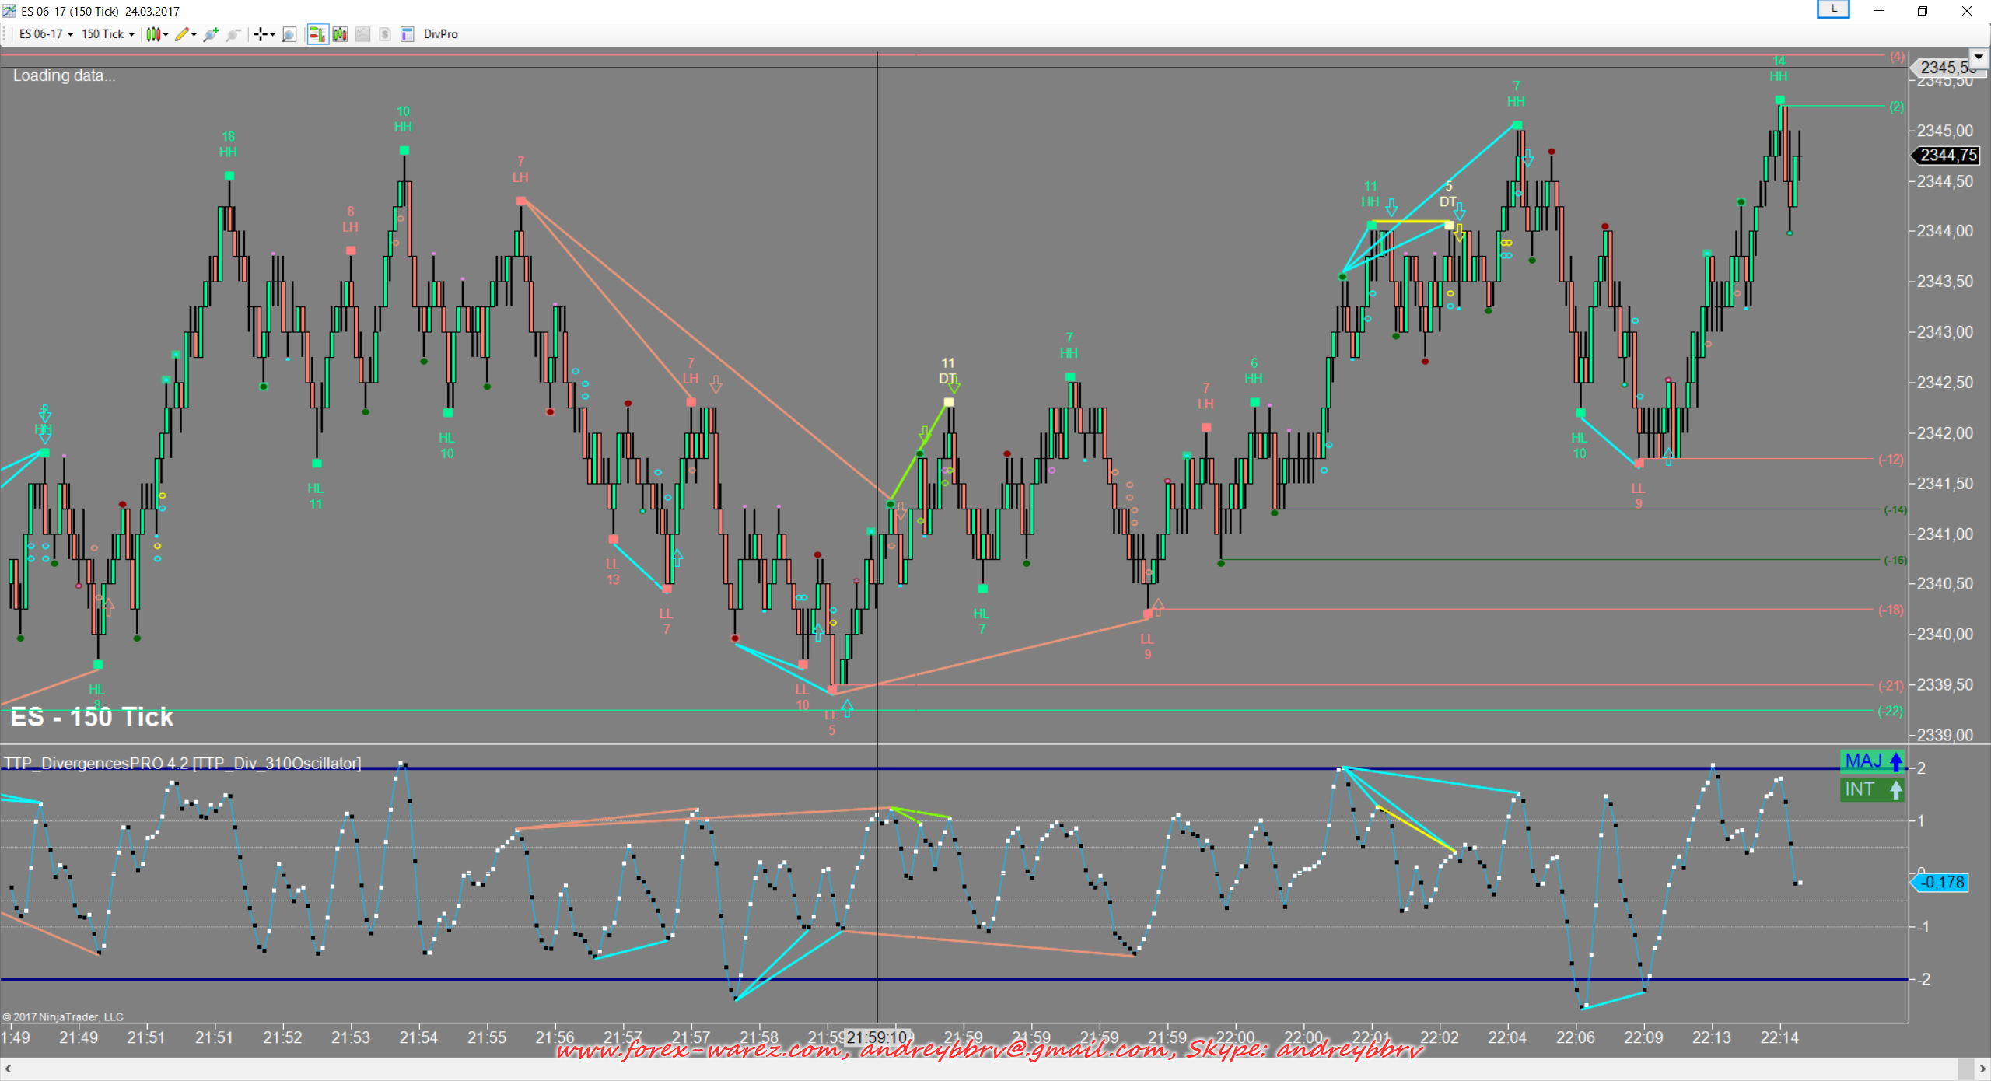Open the price axis dropdown arrow
Image resolution: width=1991 pixels, height=1081 pixels.
pos(1979,57)
